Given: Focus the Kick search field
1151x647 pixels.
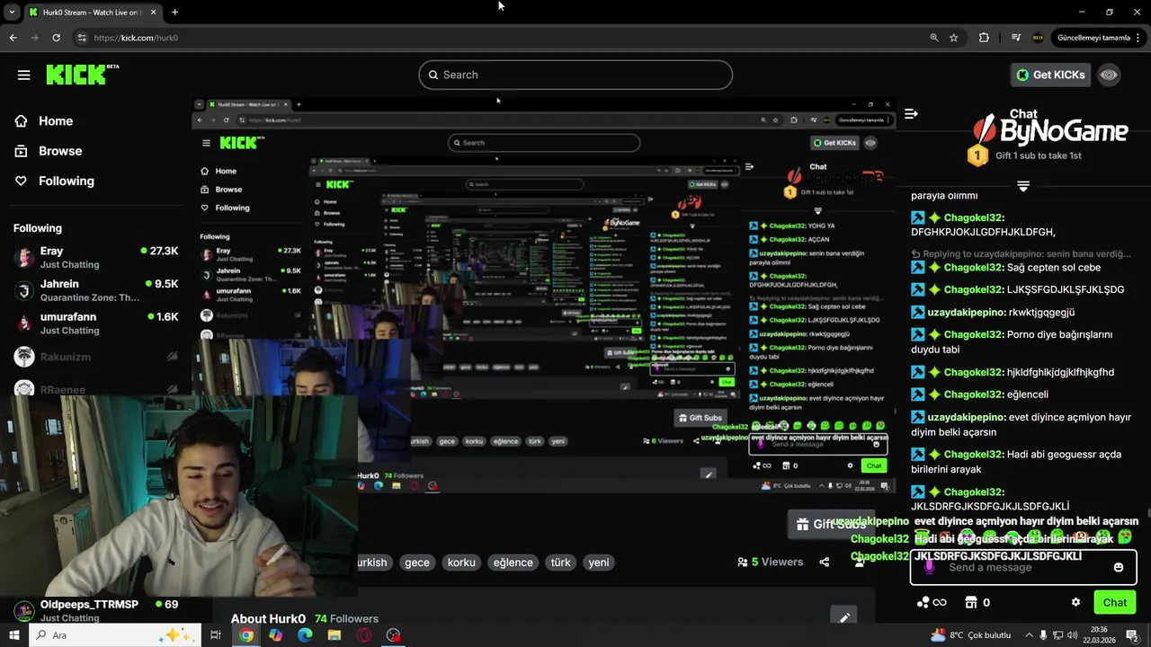Looking at the screenshot, I should [x=575, y=75].
